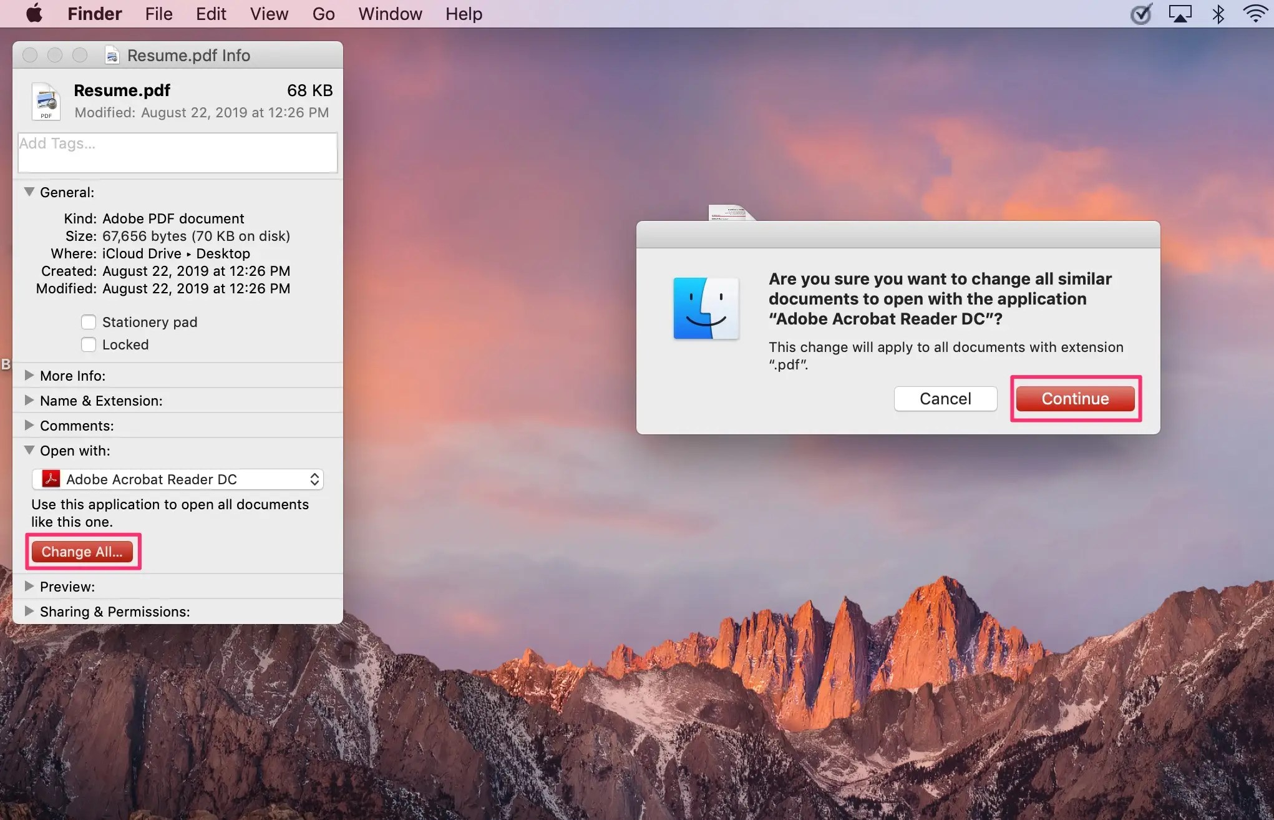Zoom the Resume.pdf Info window
This screenshot has width=1274, height=820.
pos(80,56)
